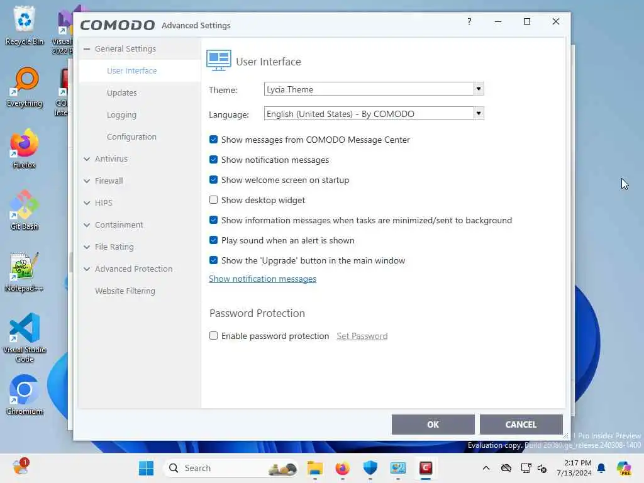
Task: Open Notepad++ desktop shortcut
Action: (x=25, y=272)
